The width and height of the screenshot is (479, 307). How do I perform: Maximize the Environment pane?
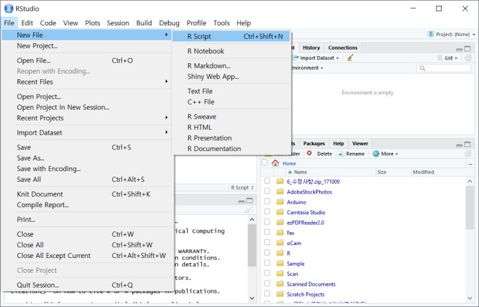(469, 48)
